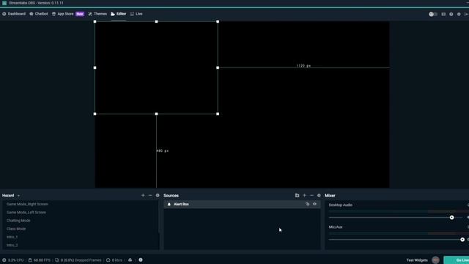Select Game Mode_Right Screen scene
Image resolution: width=469 pixels, height=264 pixels.
(27, 204)
